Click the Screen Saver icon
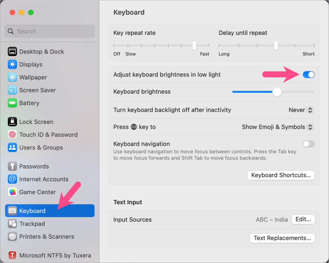The height and width of the screenshot is (263, 329). point(12,90)
